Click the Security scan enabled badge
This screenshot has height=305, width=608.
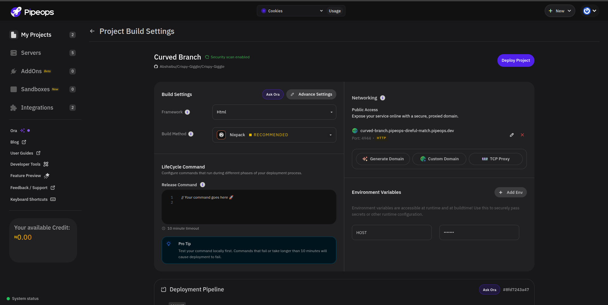[x=227, y=57]
